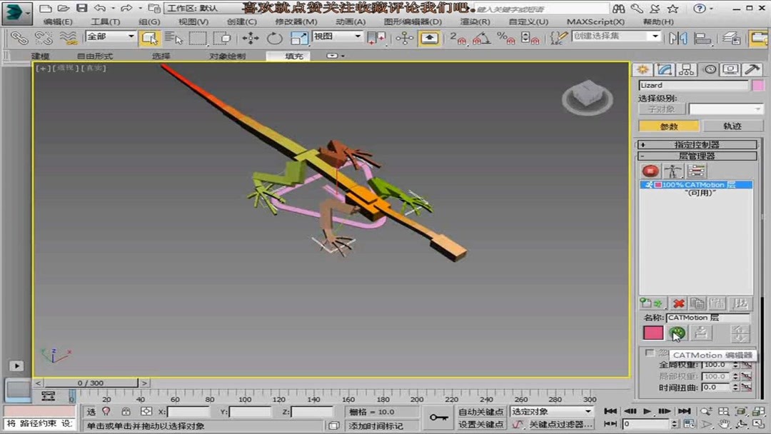The image size is (771, 434).
Task: Select the Rotate tool on the toolbar
Action: (274, 37)
